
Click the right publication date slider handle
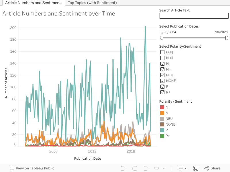click(x=227, y=38)
